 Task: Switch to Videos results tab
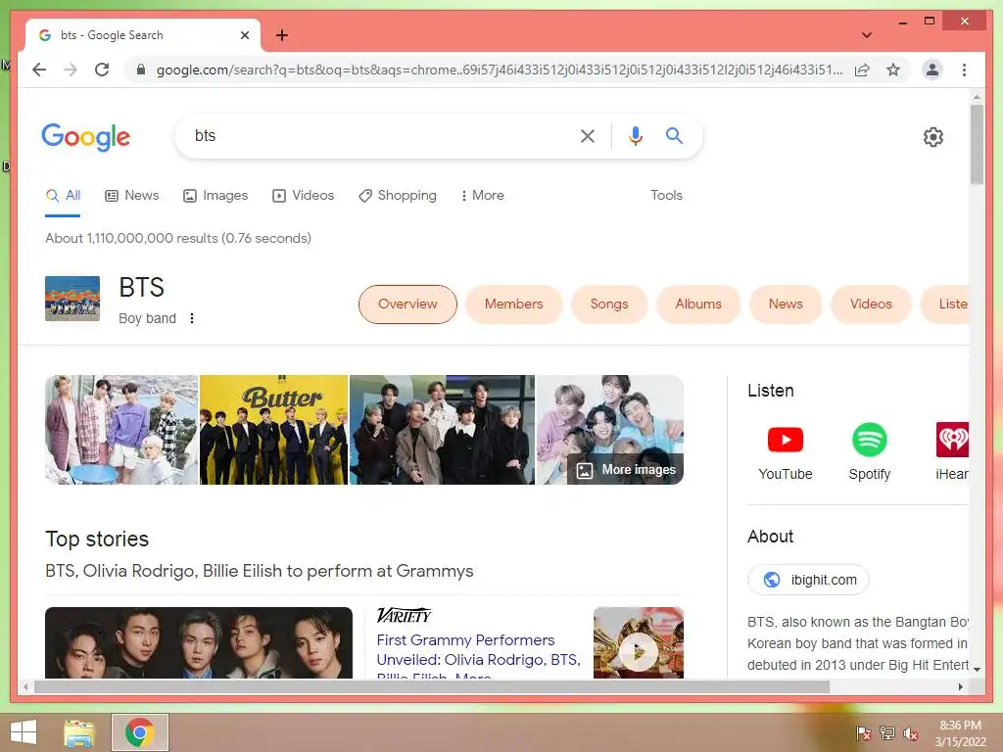point(304,196)
